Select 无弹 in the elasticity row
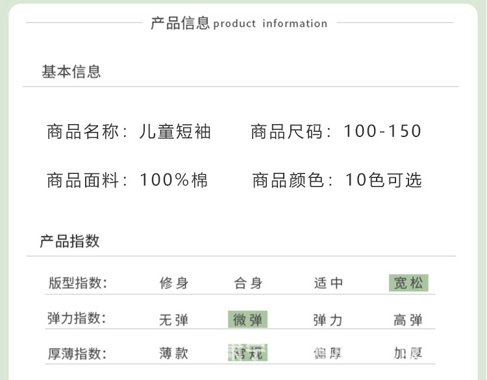 (x=174, y=320)
